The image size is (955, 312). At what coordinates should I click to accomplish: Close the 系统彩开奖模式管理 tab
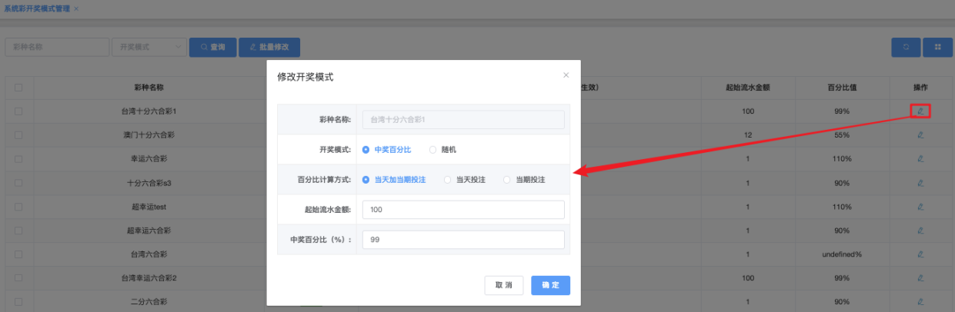pyautogui.click(x=76, y=8)
